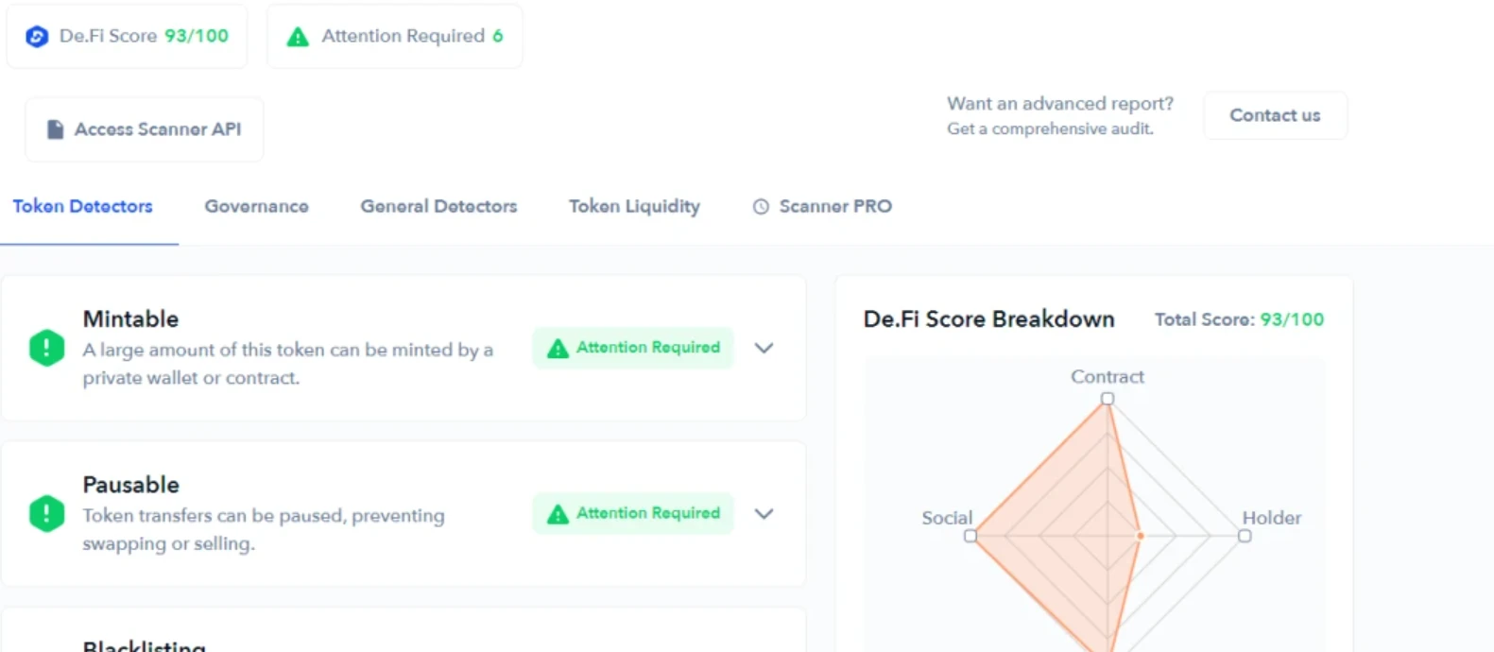Screen dimensions: 1494x652
Task: Expand the Mintable detector details
Action: click(x=764, y=348)
